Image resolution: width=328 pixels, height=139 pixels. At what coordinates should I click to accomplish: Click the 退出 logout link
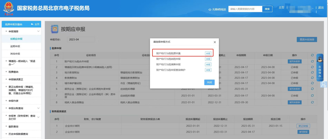point(321,7)
